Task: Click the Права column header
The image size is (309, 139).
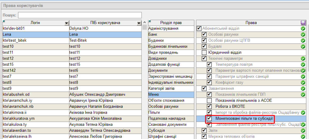Action: [251, 23]
